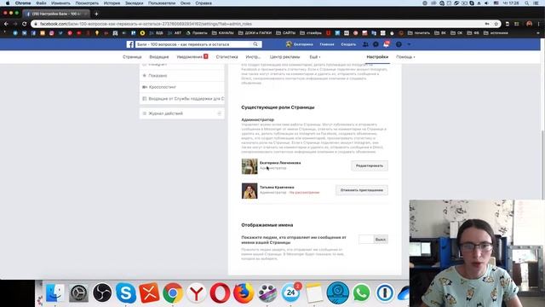Open the Файл menu in macOS menu bar
Image resolution: width=545 pixels, height=307 pixels.
click(41, 3)
